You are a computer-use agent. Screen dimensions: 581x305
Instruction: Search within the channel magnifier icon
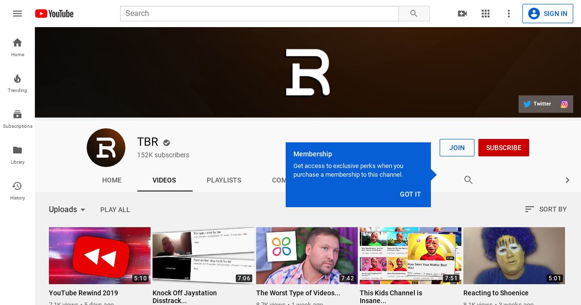[x=468, y=180]
